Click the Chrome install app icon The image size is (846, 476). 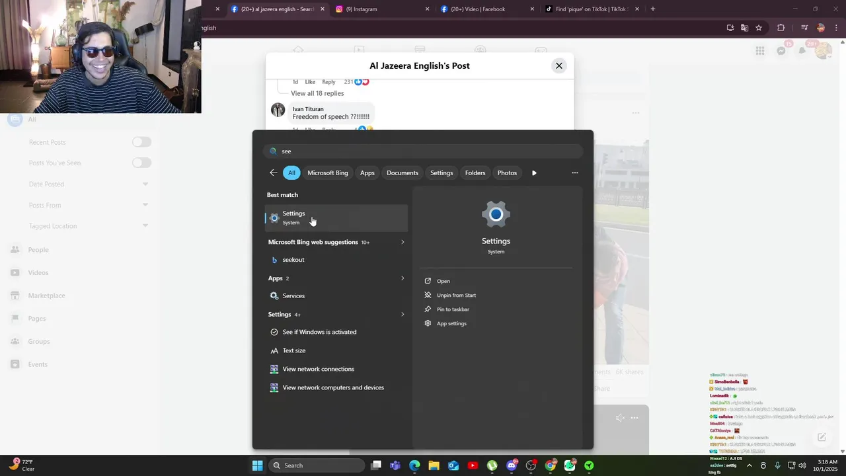pos(730,28)
